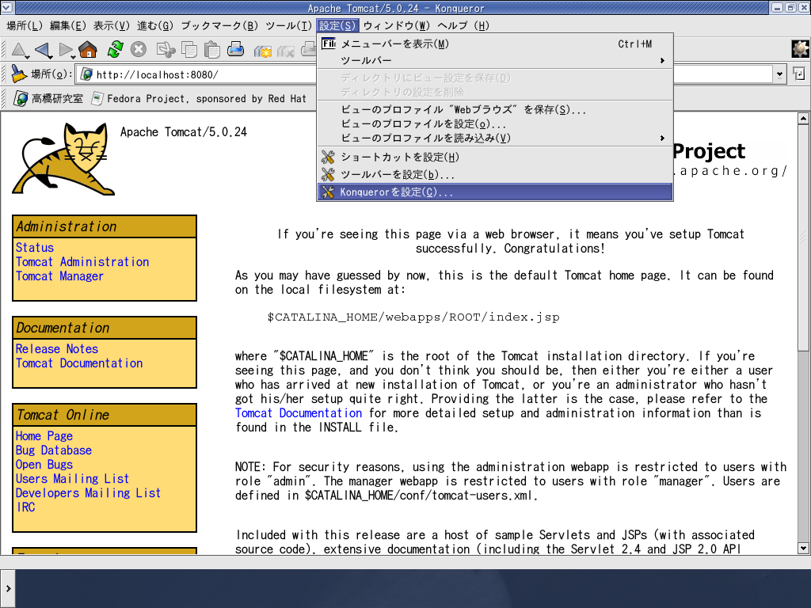Screen dimensions: 811x608
Task: Click the scrollbar down arrow
Action: (x=803, y=548)
